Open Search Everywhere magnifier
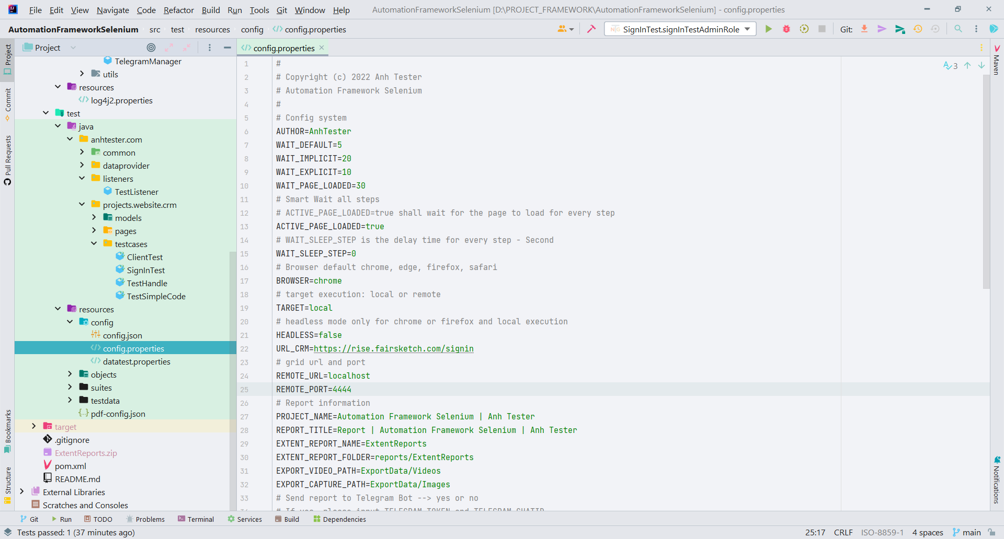1004x539 pixels. tap(958, 29)
